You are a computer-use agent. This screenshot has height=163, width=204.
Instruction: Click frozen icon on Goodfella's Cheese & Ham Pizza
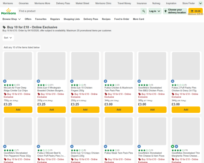tap(139, 146)
